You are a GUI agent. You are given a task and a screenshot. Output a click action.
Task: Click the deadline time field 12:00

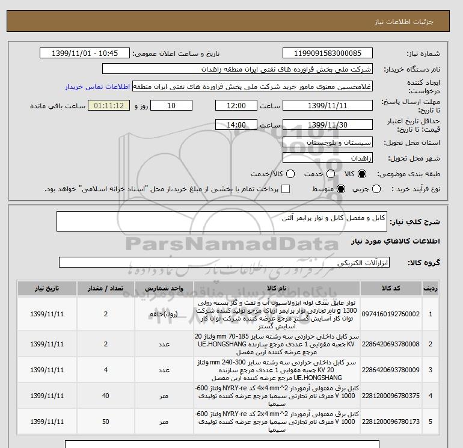pos(236,105)
